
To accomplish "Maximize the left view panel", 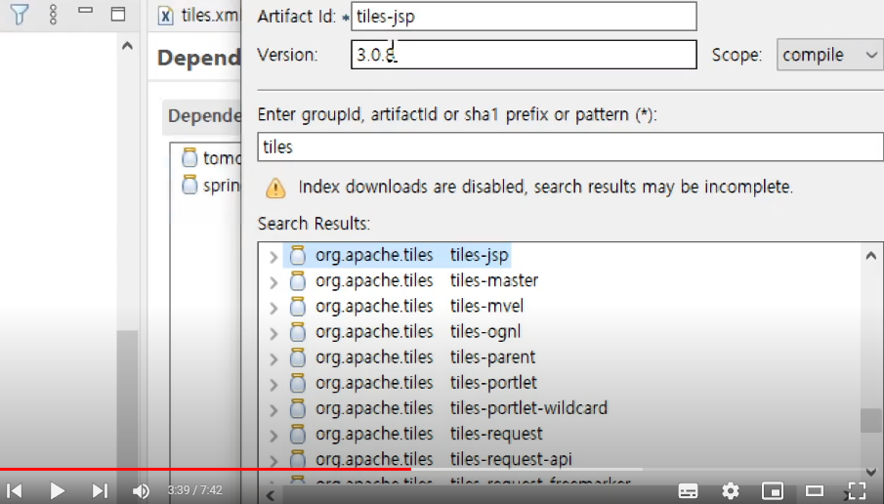I will (118, 14).
